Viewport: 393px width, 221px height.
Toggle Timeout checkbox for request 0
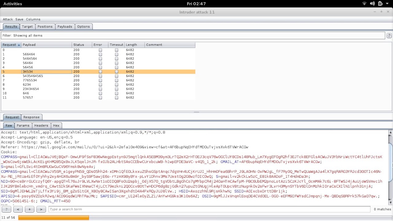[x=116, y=50]
